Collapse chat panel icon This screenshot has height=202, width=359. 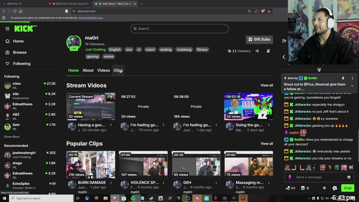tap(284, 41)
